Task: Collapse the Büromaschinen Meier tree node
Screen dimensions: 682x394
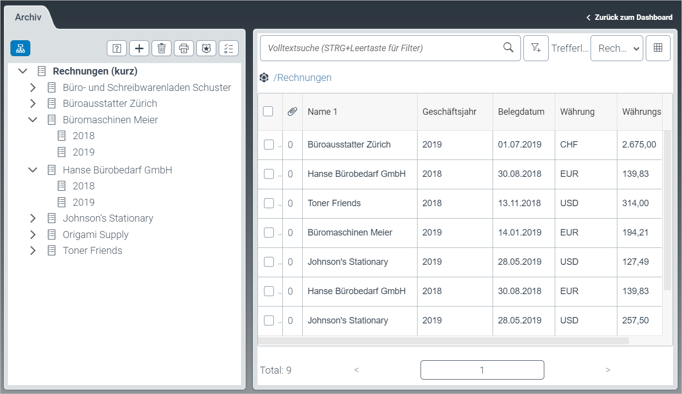Action: [x=33, y=120]
